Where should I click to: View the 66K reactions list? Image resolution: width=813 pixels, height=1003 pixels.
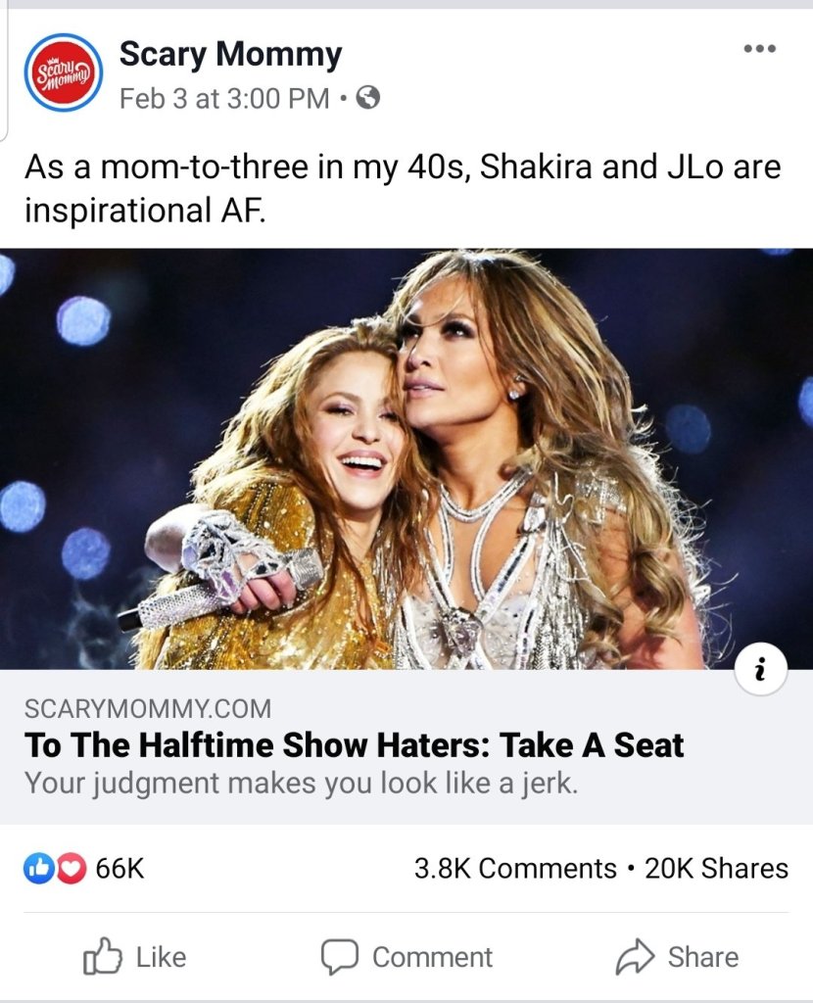(x=120, y=868)
